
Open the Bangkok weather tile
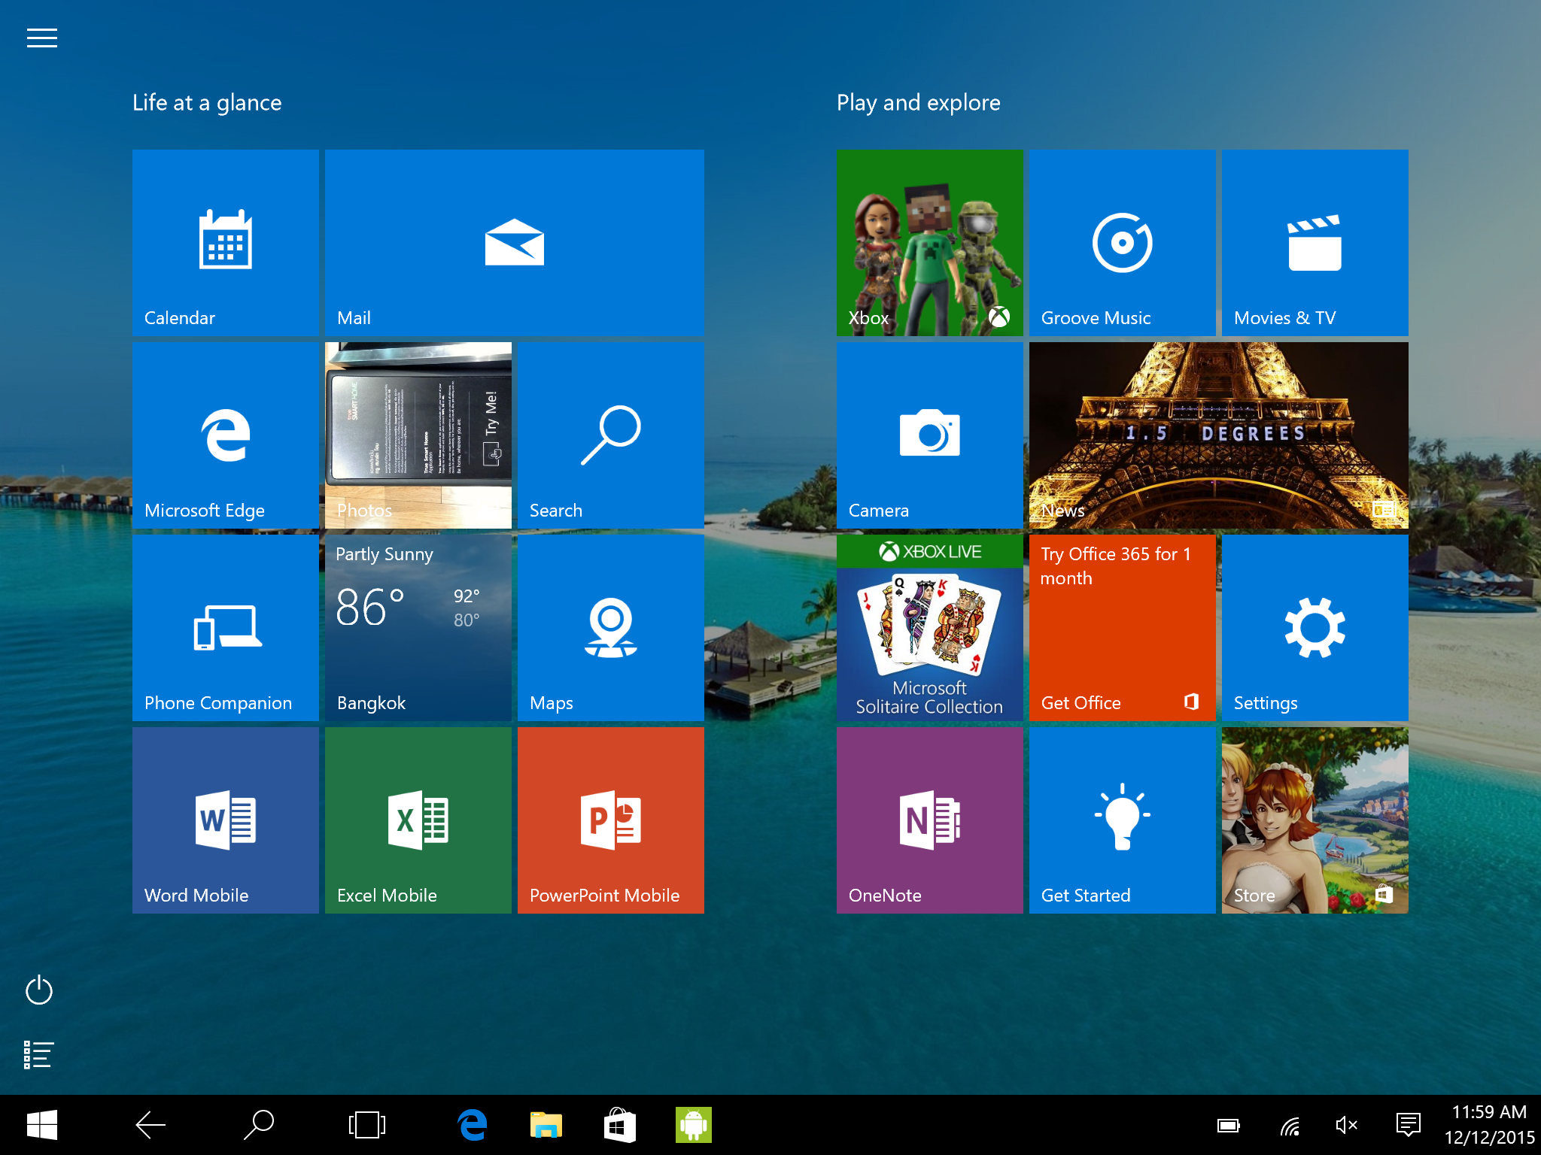418,627
